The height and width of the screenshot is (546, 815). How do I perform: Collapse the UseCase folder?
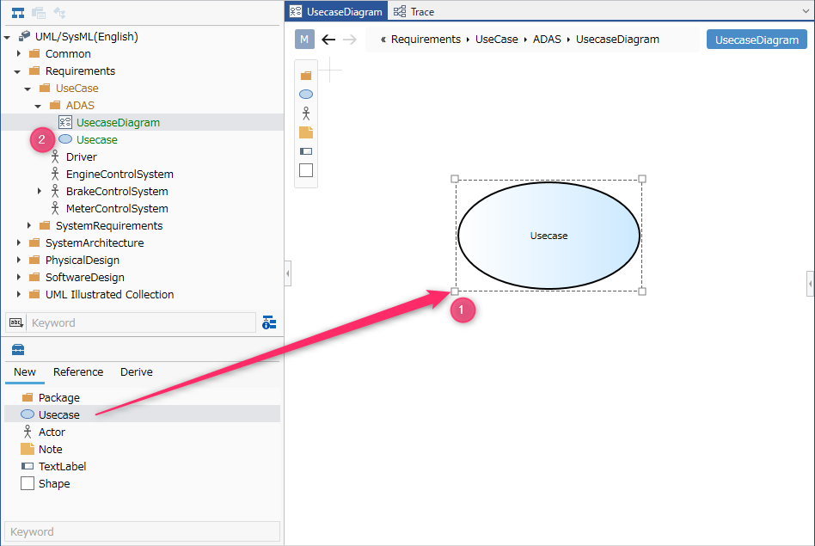point(28,89)
